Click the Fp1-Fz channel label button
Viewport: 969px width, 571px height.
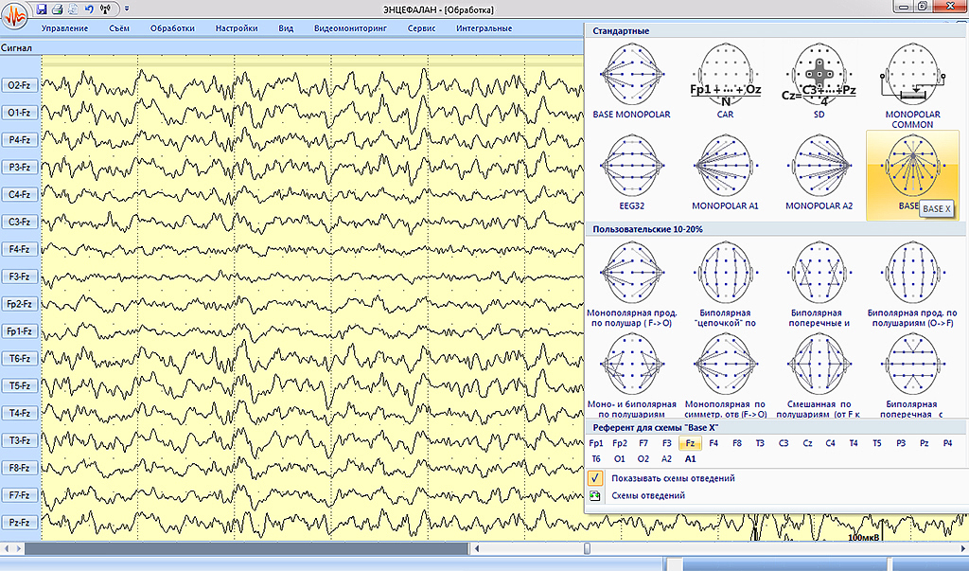(20, 331)
